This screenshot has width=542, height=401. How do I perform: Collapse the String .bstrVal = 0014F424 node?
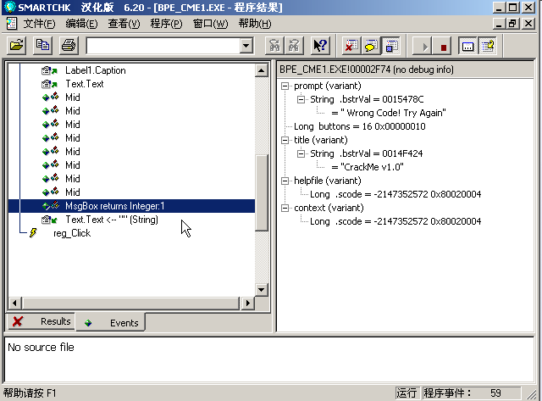tap(301, 153)
